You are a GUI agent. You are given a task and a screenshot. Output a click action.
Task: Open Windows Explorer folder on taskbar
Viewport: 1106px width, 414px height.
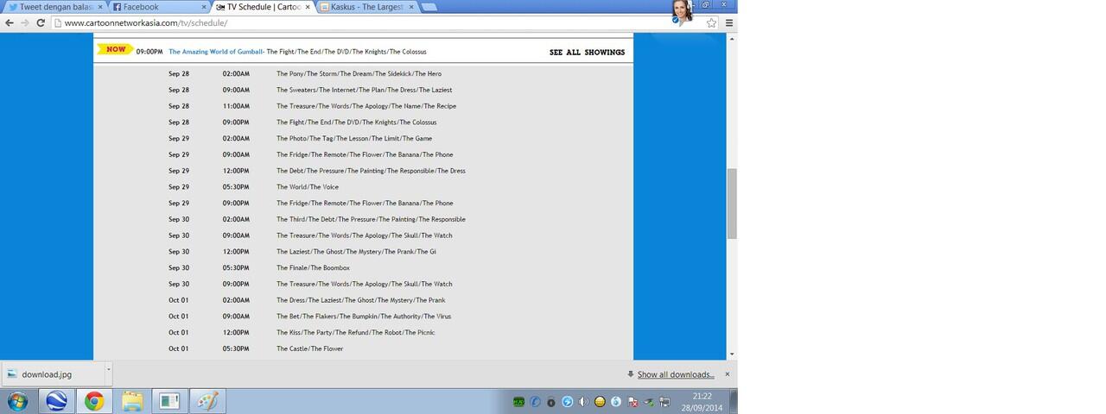(x=132, y=401)
